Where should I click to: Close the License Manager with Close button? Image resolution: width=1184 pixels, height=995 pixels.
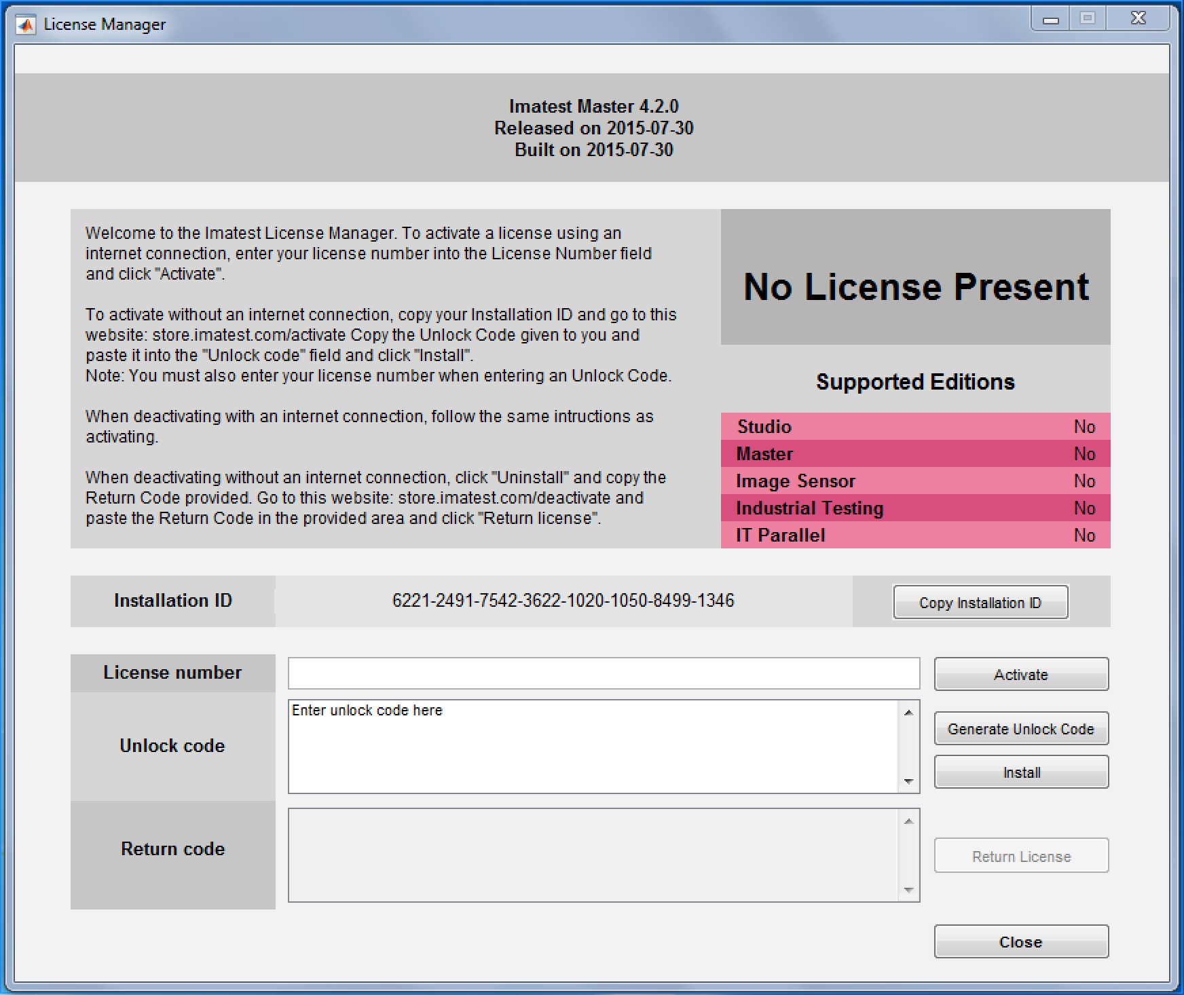[1021, 942]
